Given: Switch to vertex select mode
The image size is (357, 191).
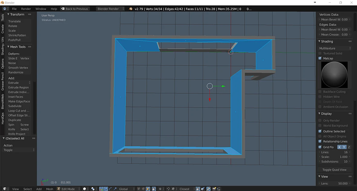Looking at the screenshot, I should [139, 189].
